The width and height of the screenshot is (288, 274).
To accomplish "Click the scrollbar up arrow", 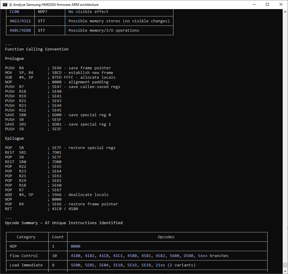I will [x=285, y=11].
